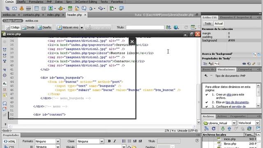Click the file management icon by Título

click(168, 27)
